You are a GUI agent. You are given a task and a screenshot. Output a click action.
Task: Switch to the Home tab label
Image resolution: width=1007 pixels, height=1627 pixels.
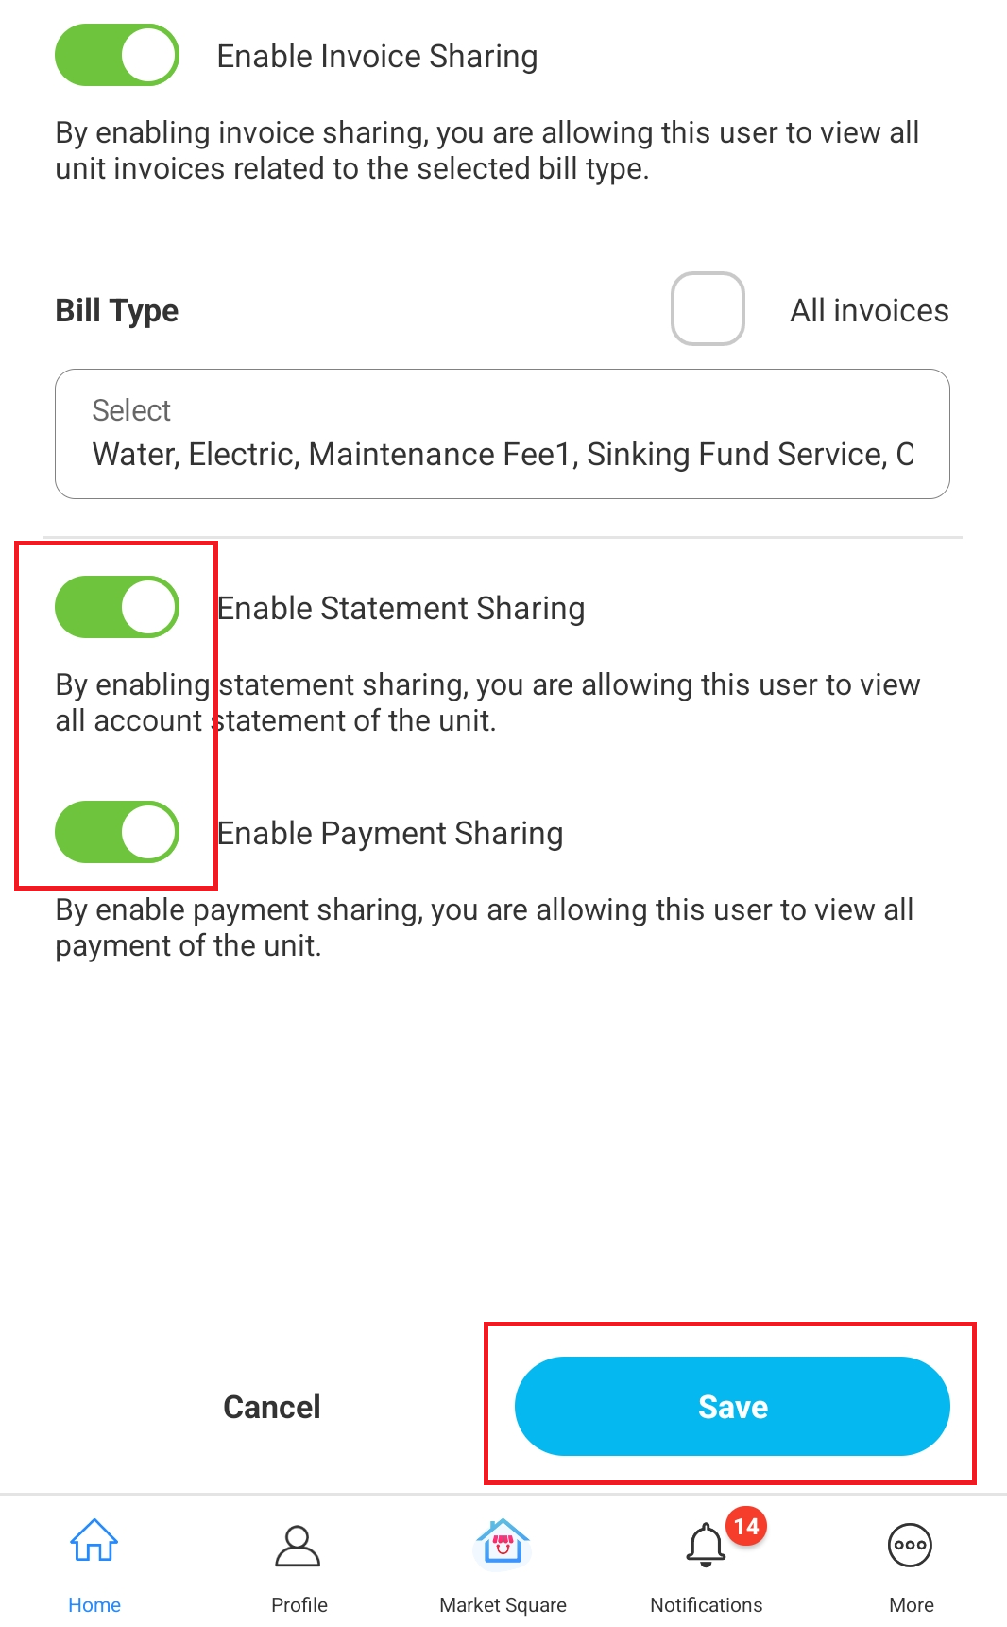point(94,1604)
